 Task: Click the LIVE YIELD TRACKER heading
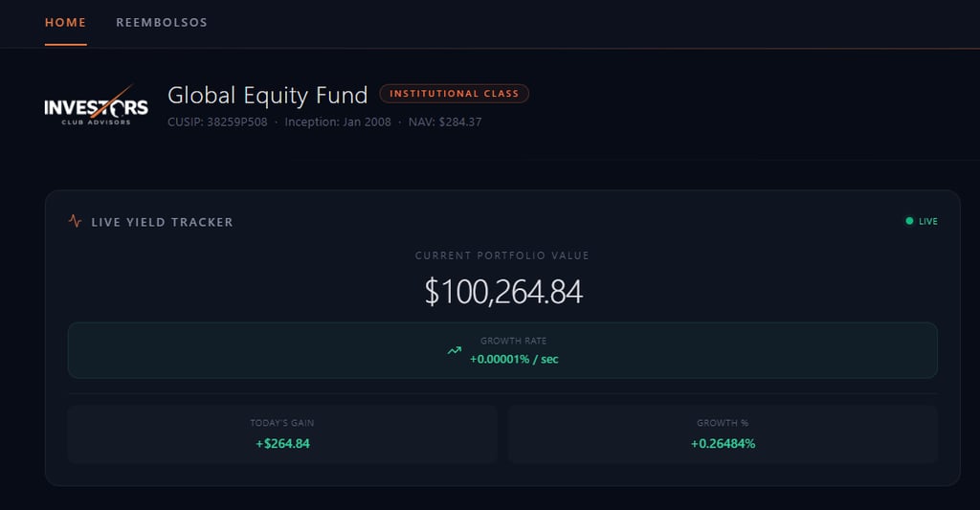(x=162, y=222)
